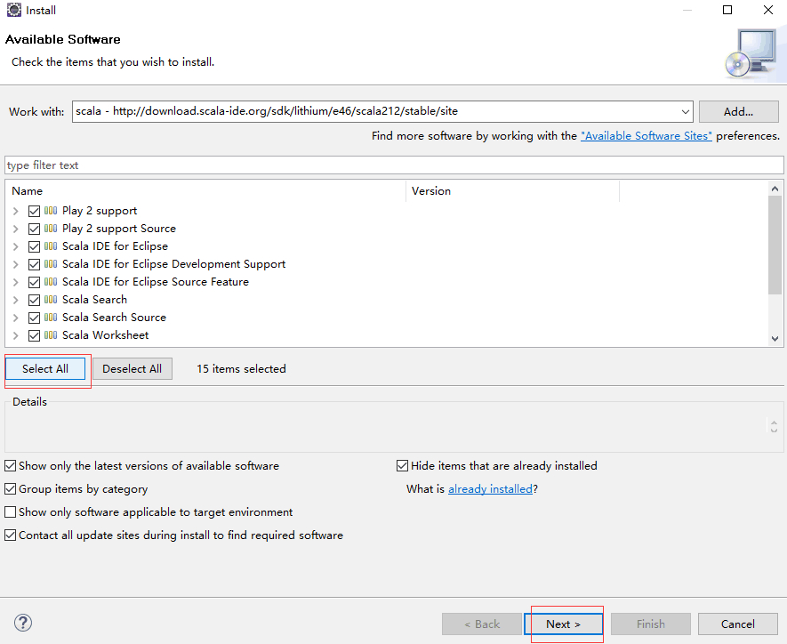Proceed with the Next > button
Image resolution: width=787 pixels, height=644 pixels.
click(x=563, y=624)
